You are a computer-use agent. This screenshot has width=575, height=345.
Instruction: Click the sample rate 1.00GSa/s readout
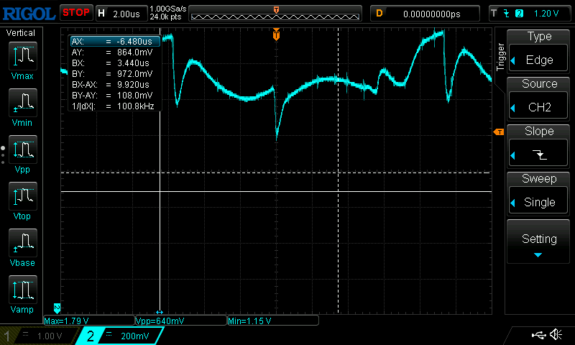point(168,9)
